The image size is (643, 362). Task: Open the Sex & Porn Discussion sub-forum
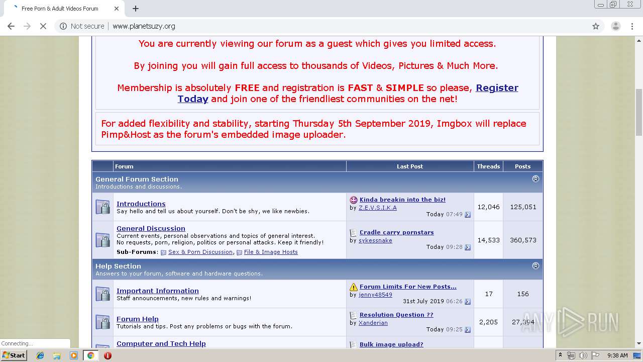coord(200,252)
